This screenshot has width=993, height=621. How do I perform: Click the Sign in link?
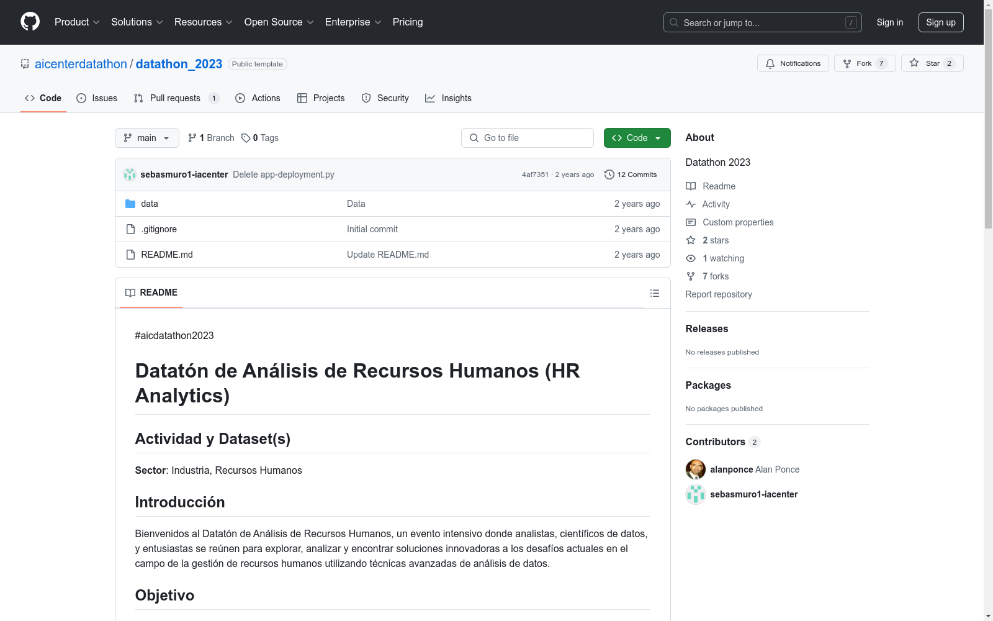(x=890, y=22)
